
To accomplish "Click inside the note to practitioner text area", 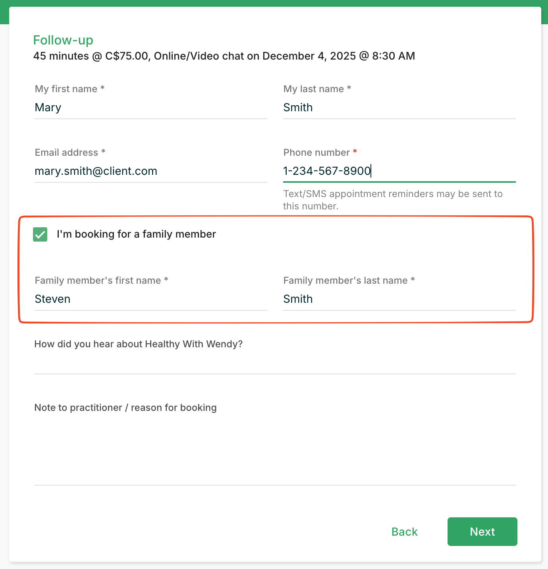I will point(275,449).
